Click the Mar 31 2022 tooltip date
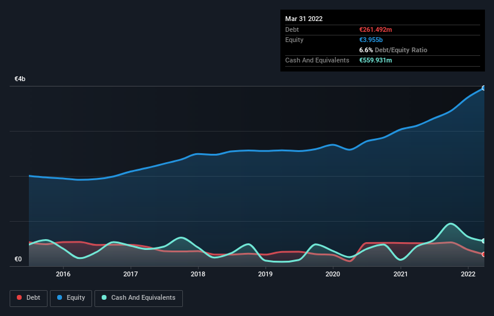 304,19
